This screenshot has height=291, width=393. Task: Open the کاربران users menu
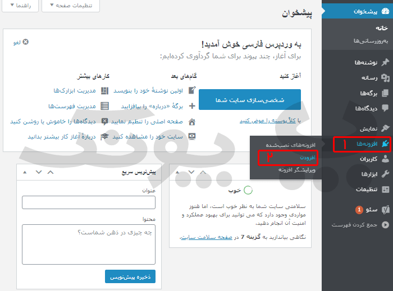(x=368, y=159)
